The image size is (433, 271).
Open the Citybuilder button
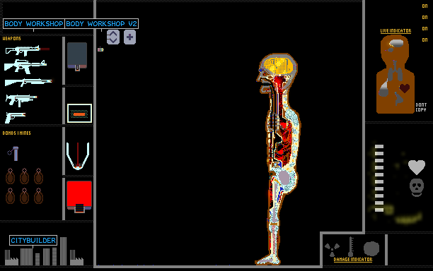point(33,241)
